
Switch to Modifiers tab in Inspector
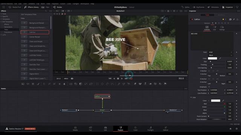[221, 15]
